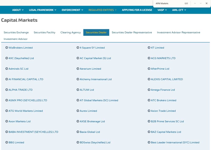The image size is (211, 150).
Task: Select the Investment Advisor tab
Action: coord(16,39)
